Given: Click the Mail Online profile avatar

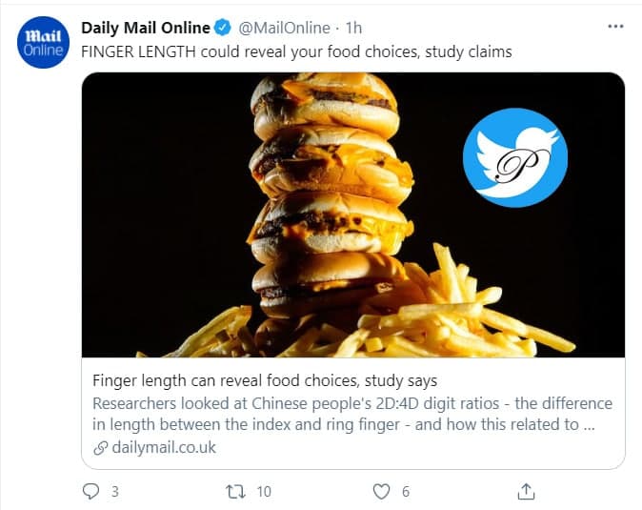Looking at the screenshot, I should click(43, 44).
